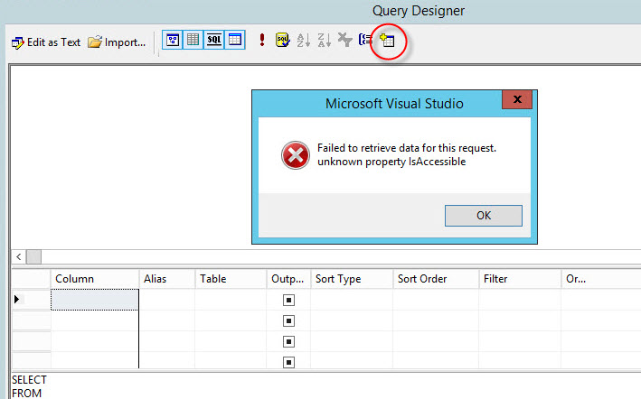Open the Import query option
This screenshot has height=399, width=641.
click(x=118, y=42)
